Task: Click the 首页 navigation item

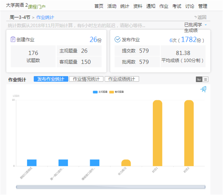Action: [99, 6]
